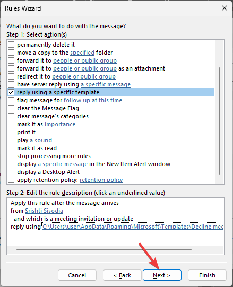Click the 'Srishti Sisodia' sender link

[44, 211]
